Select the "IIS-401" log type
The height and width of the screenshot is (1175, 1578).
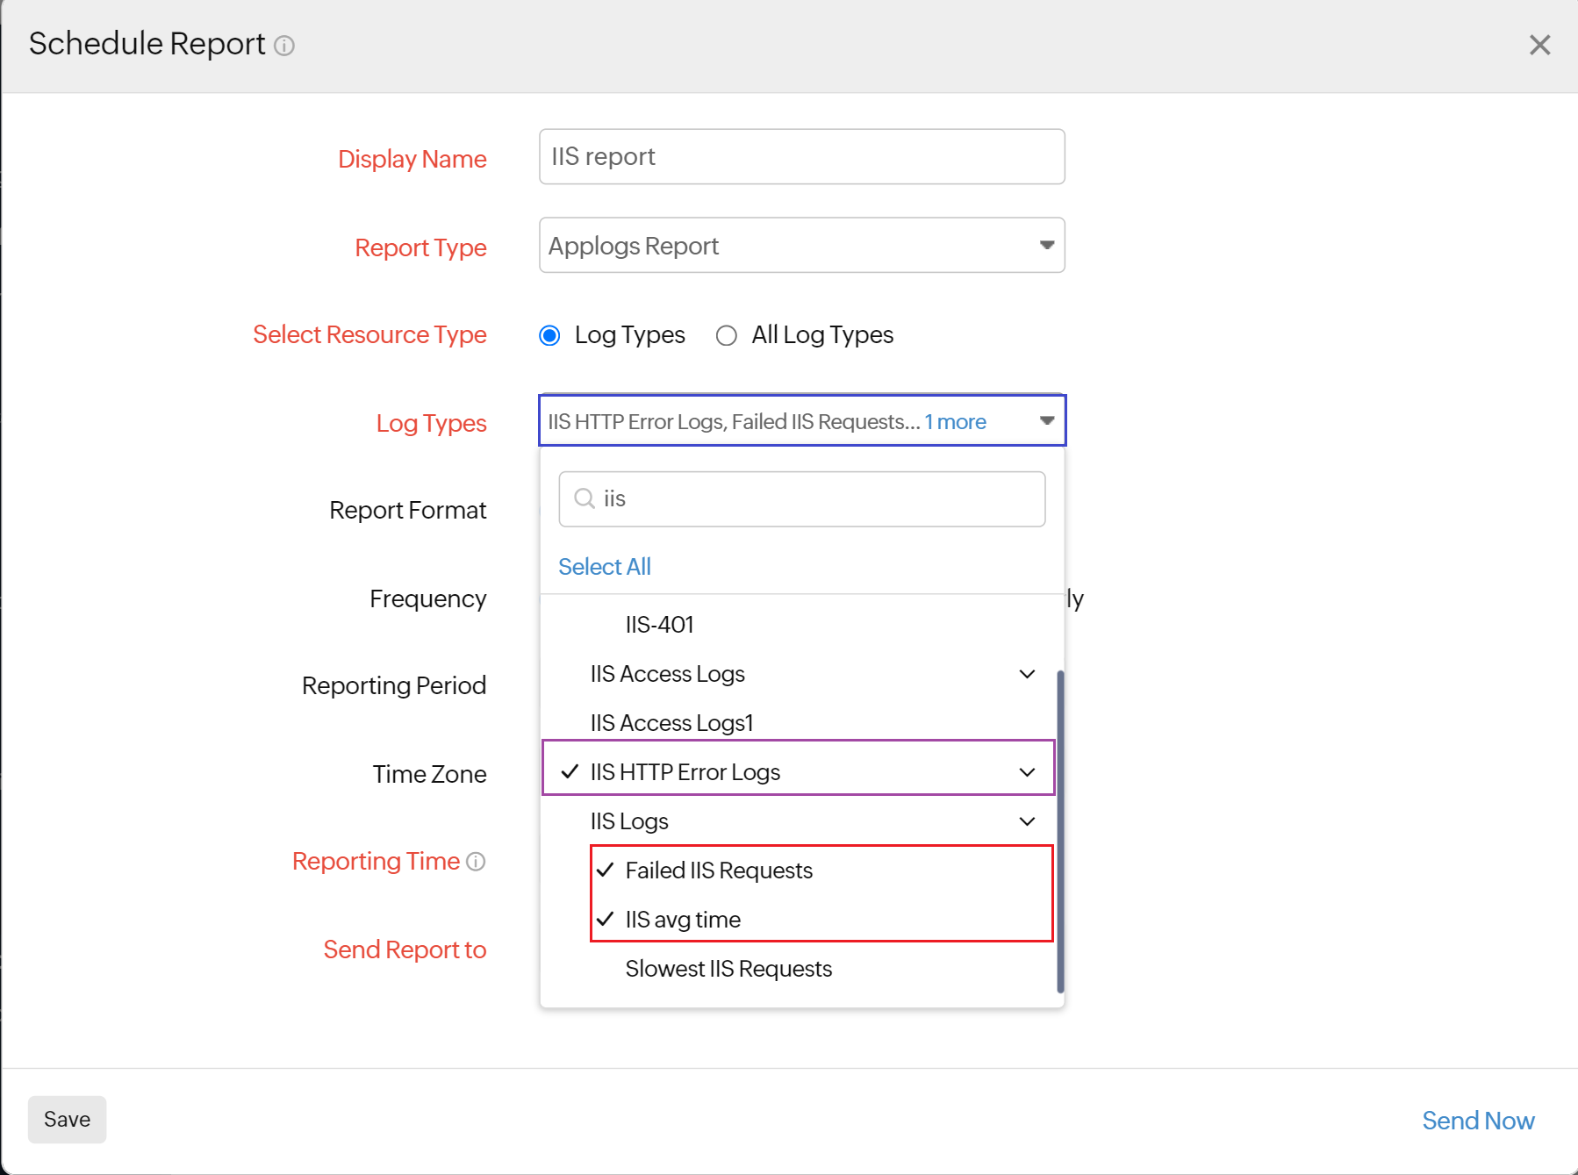659,624
